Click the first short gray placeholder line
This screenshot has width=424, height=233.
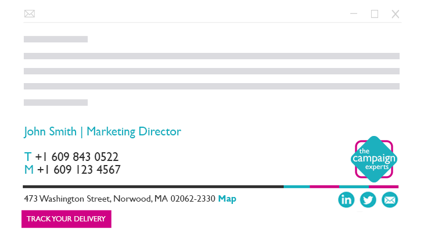click(56, 40)
